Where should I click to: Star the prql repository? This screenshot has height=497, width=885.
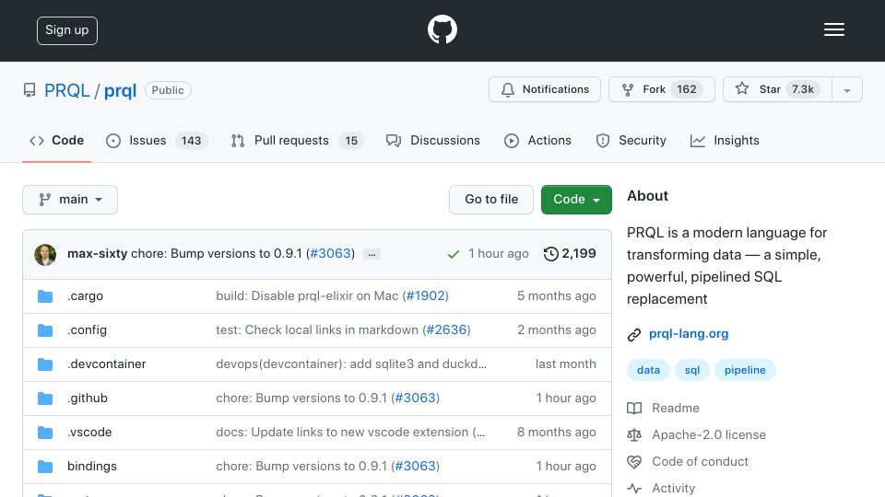[777, 89]
